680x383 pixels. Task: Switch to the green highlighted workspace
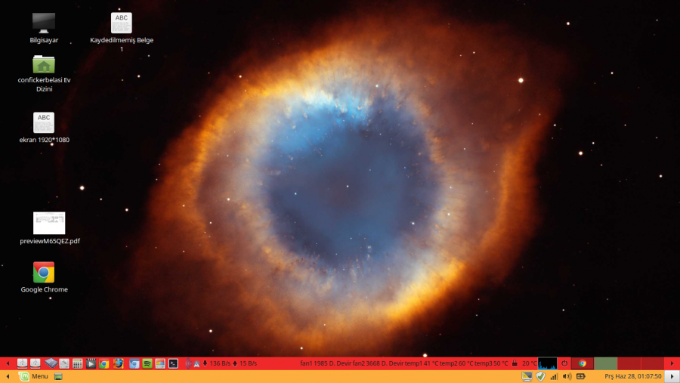(x=605, y=363)
